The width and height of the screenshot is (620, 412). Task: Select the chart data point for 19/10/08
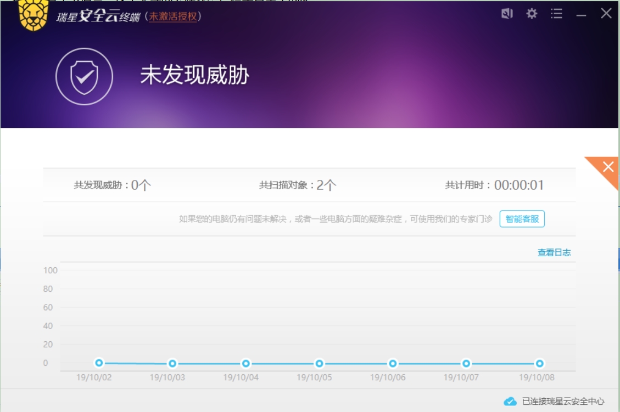[540, 363]
